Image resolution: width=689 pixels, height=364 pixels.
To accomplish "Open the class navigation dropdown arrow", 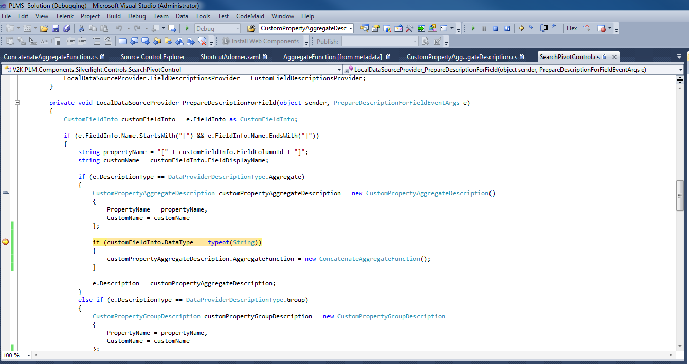I will pyautogui.click(x=339, y=69).
